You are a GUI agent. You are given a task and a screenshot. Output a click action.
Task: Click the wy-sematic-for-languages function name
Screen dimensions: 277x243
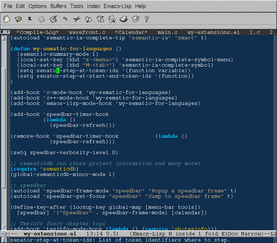tap(72, 48)
